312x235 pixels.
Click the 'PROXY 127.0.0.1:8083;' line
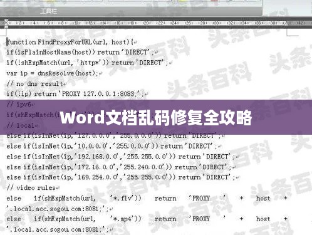click(77, 94)
